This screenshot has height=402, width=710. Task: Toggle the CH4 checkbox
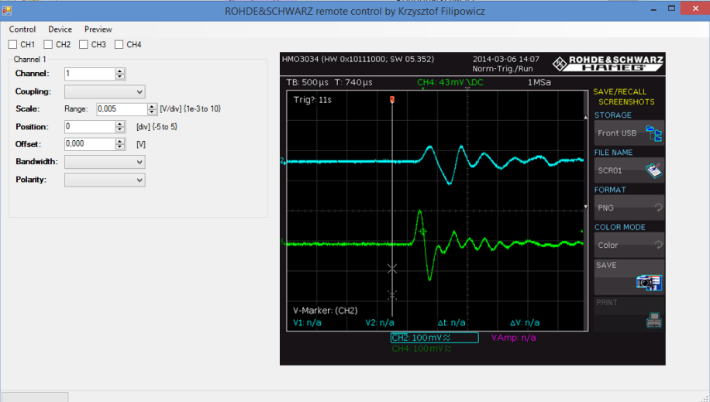click(x=119, y=44)
